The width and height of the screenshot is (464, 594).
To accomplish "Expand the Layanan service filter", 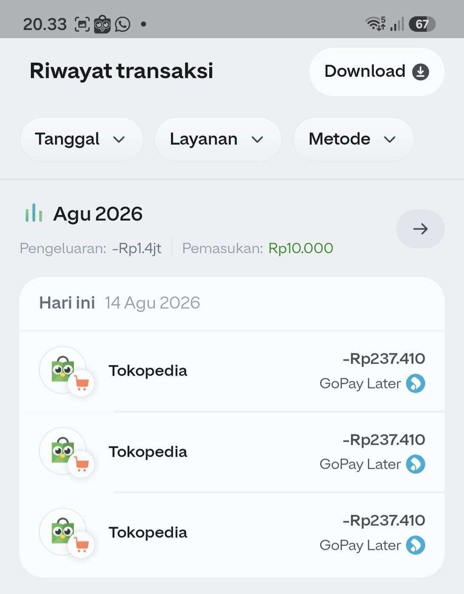I will [218, 139].
